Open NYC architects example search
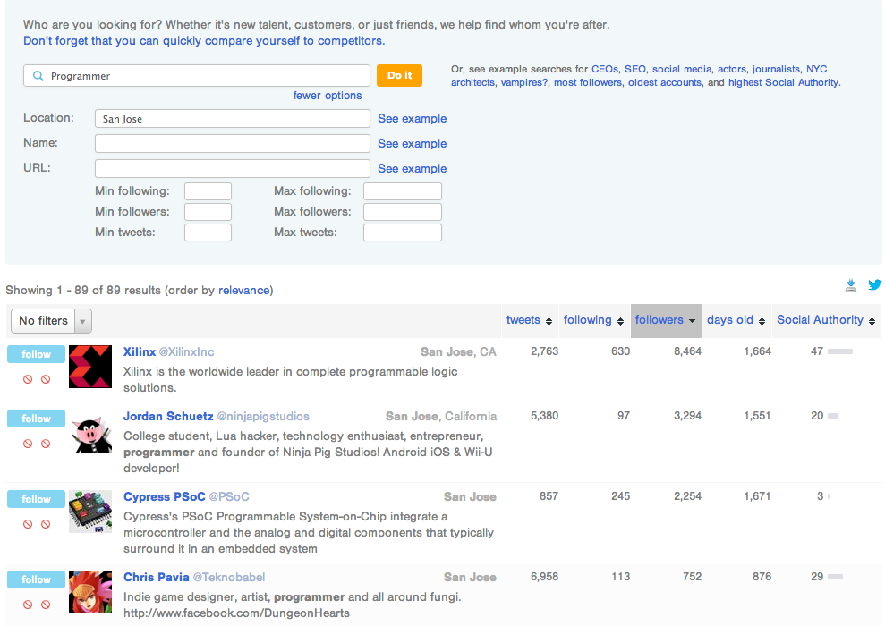Screen dimensions: 885x626 click(817, 69)
